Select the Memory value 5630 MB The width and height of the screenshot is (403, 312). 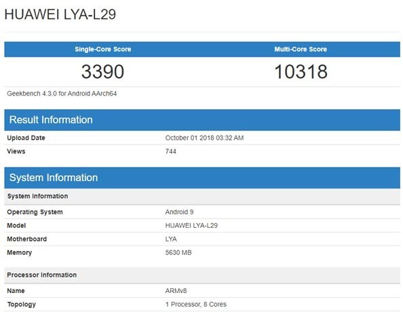coord(178,252)
